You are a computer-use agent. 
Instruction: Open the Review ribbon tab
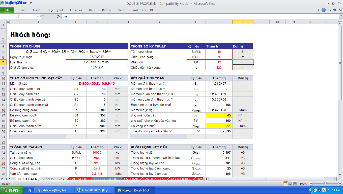pyautogui.click(x=107, y=10)
